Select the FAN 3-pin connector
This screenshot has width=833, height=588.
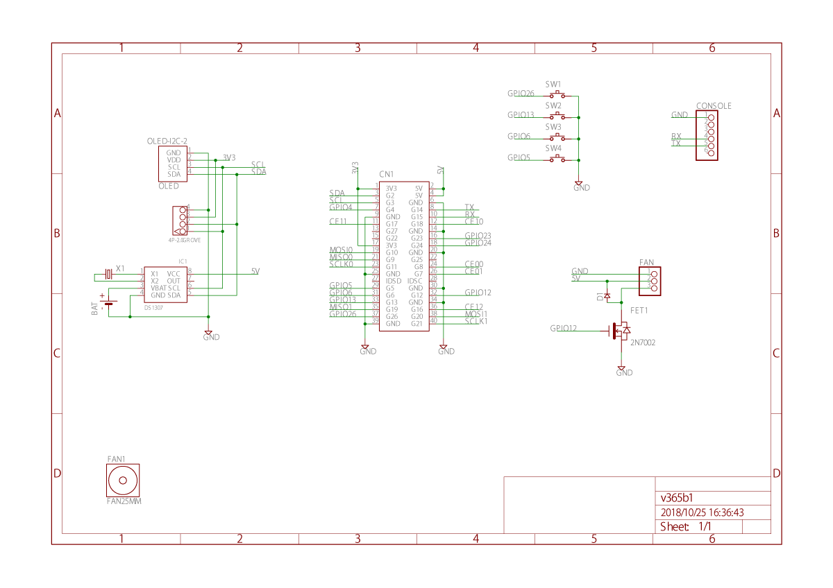click(650, 281)
